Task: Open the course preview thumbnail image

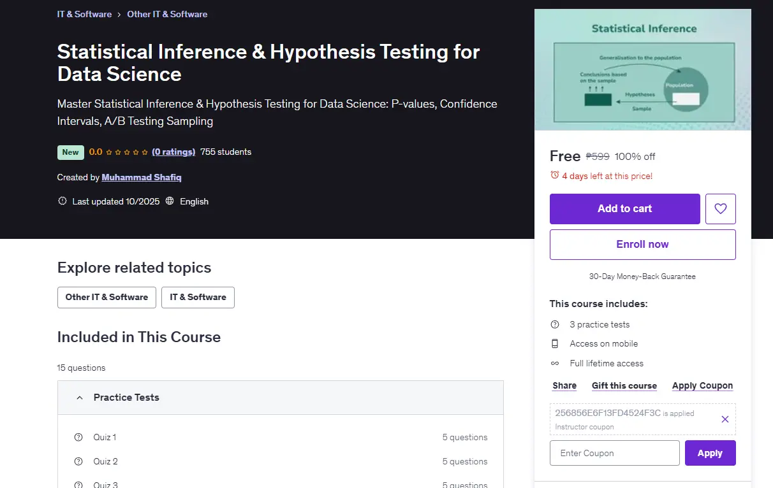Action: coord(643,69)
